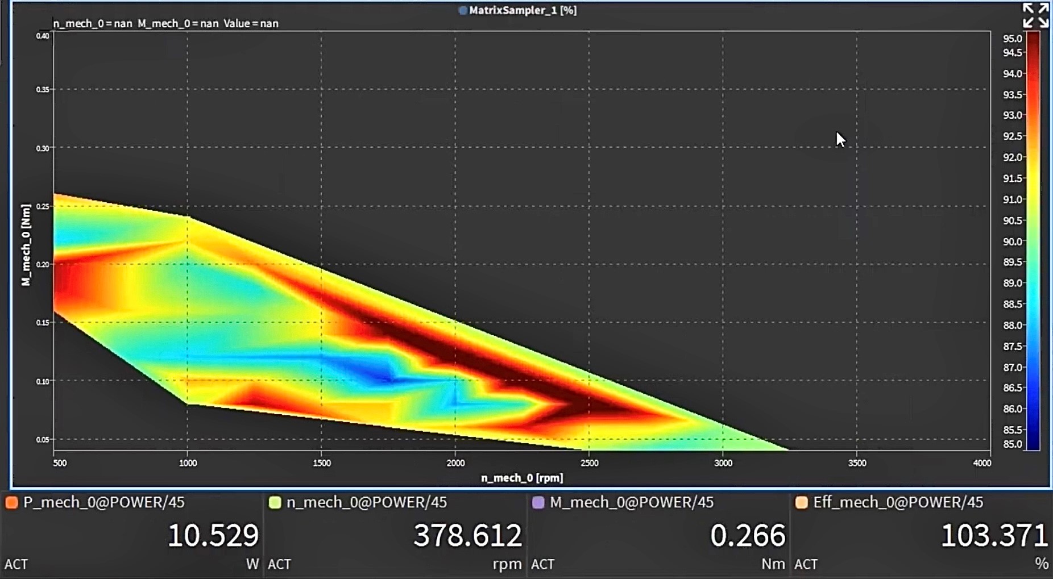Screen dimensions: 1053x579
Task: Click the P_mech_0@POWER/45 channel label
Action: pyautogui.click(x=104, y=502)
